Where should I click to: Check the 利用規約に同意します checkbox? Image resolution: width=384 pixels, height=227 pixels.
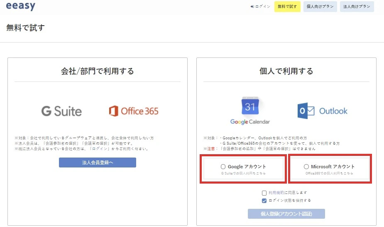click(264, 193)
